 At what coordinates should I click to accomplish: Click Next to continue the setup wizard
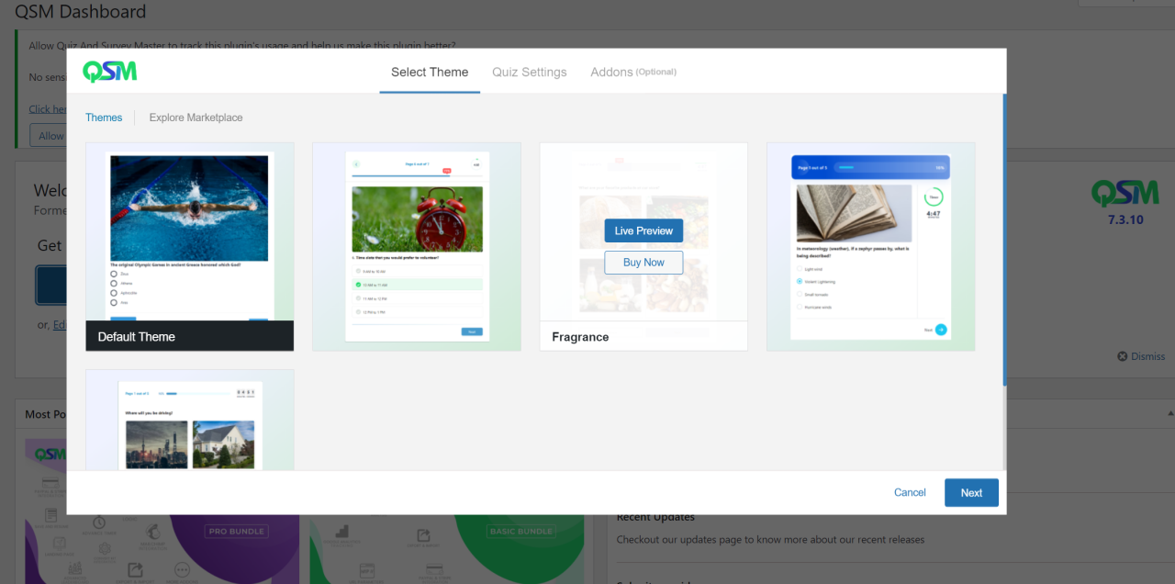pos(971,492)
